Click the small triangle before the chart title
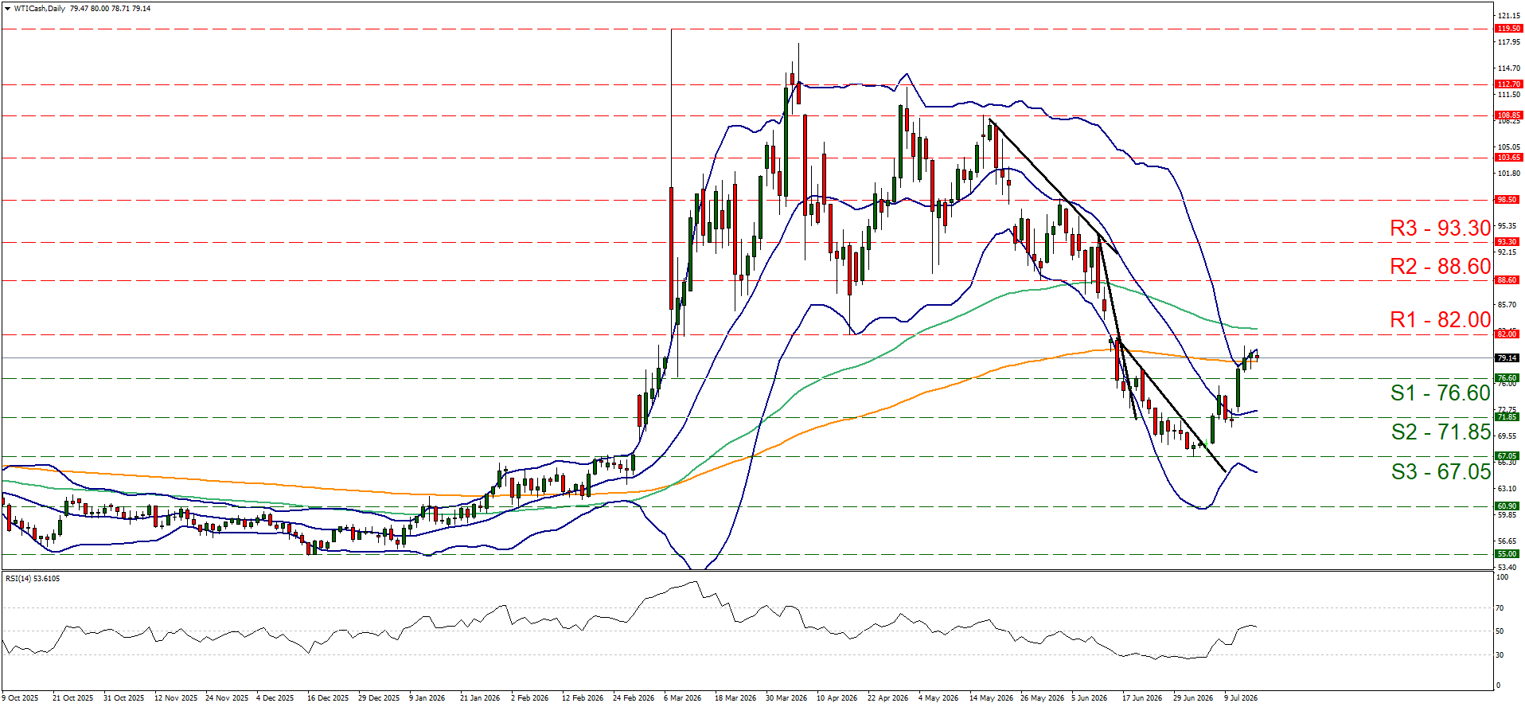This screenshot has width=1525, height=707. (x=8, y=9)
